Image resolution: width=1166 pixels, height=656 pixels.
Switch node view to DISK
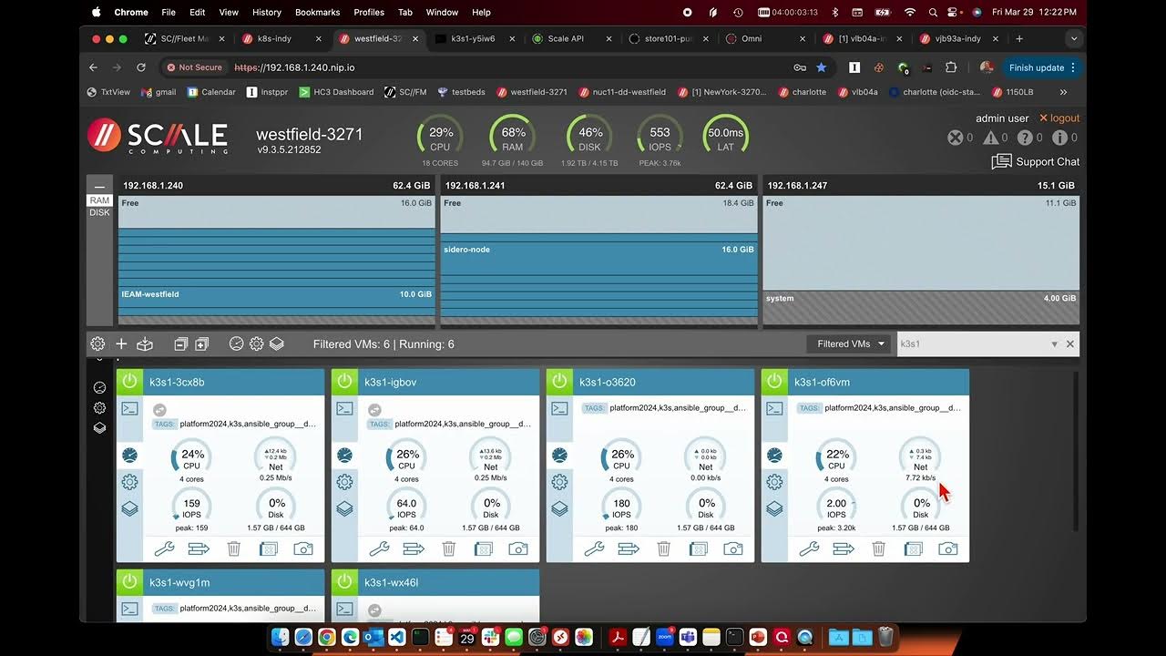point(99,212)
